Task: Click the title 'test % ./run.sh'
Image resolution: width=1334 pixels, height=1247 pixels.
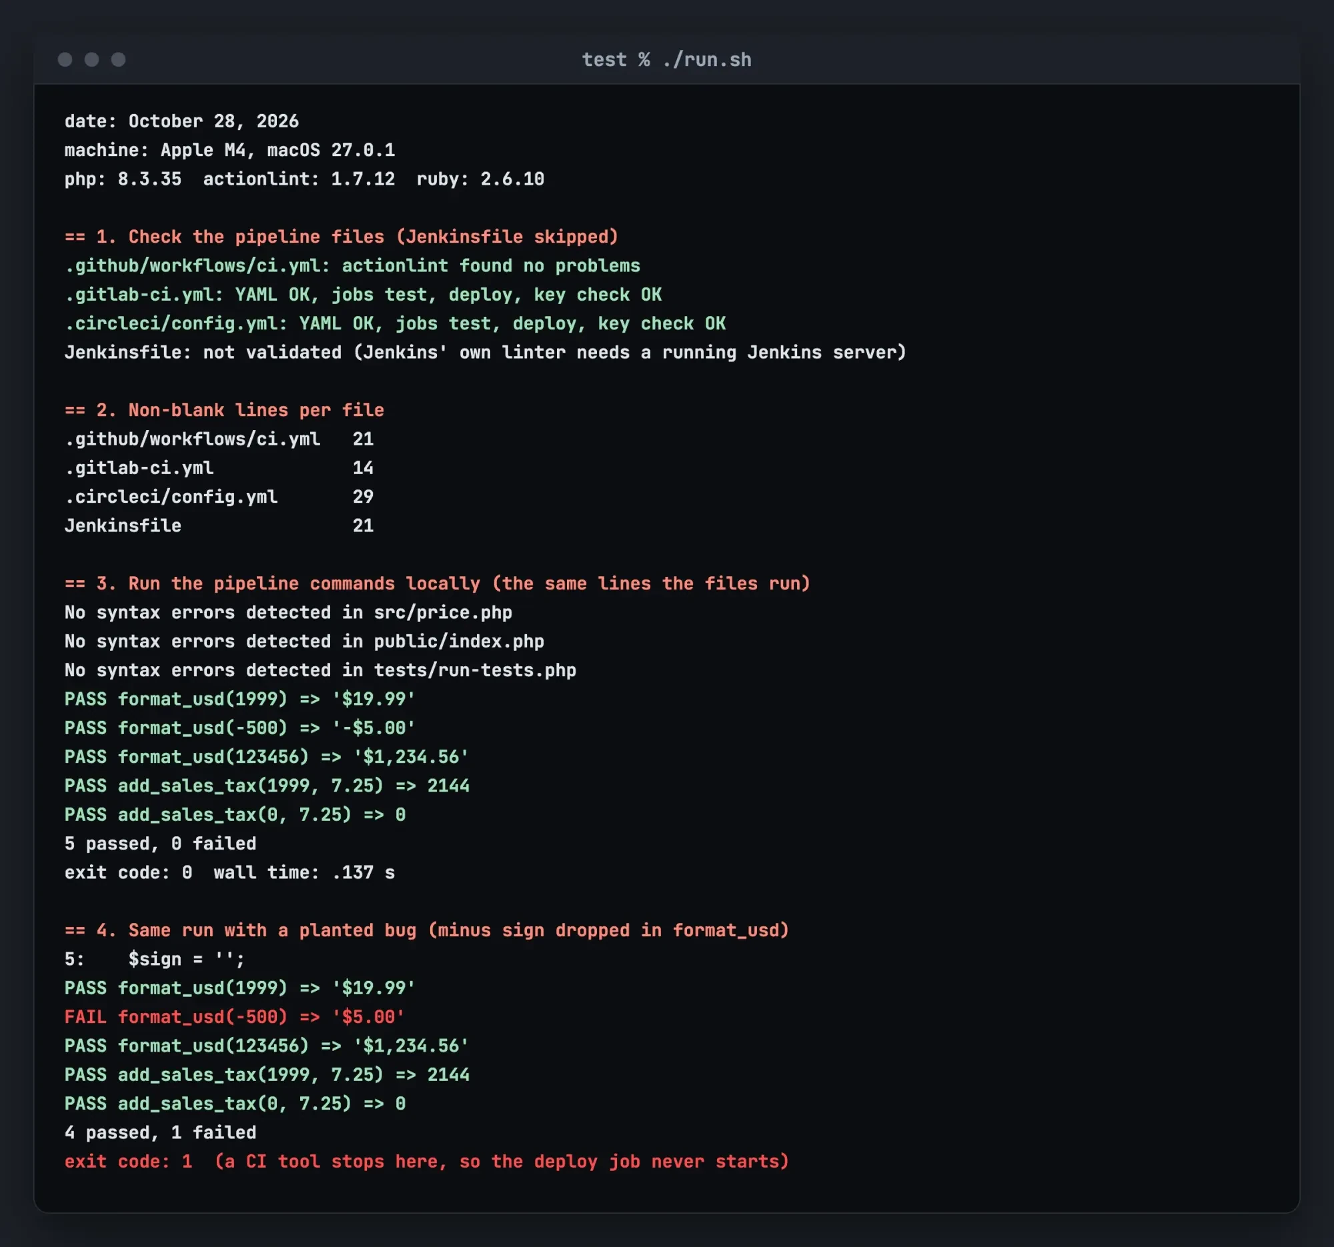Action: (666, 60)
